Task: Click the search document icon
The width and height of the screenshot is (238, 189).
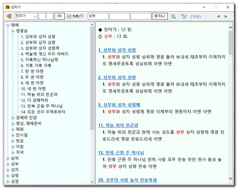Action: (174, 16)
